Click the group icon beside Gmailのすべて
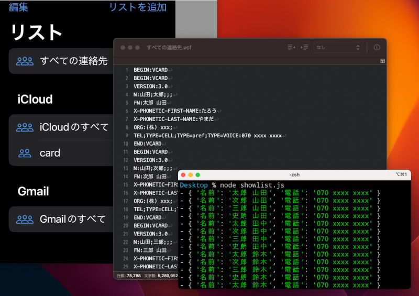 25,219
